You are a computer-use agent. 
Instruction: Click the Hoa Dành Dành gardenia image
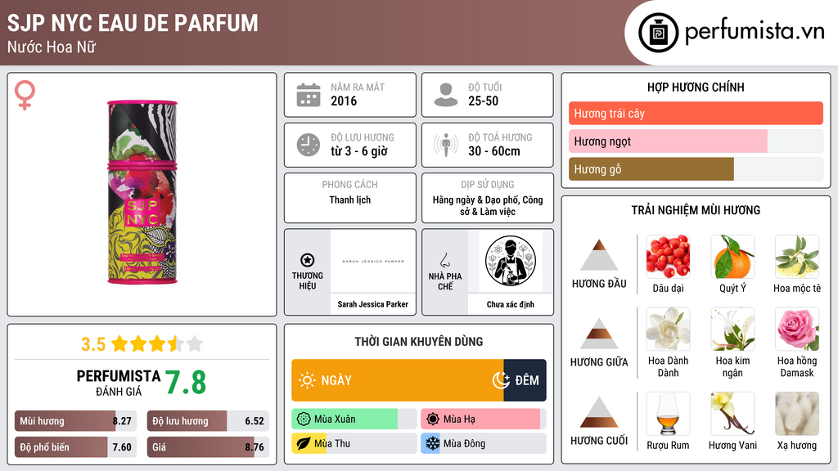coord(668,329)
